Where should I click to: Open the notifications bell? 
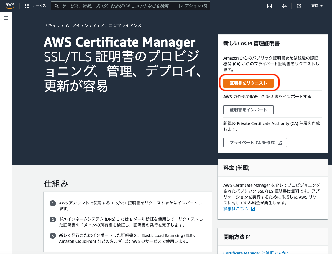tap(284, 6)
